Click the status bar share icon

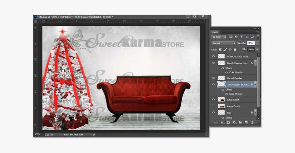tap(52, 134)
